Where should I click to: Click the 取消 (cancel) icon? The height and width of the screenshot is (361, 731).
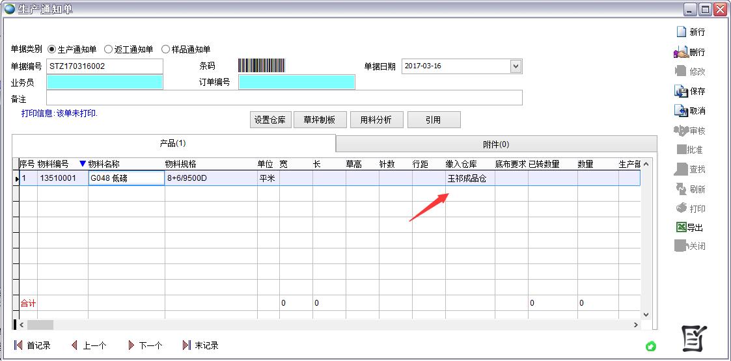pos(682,111)
